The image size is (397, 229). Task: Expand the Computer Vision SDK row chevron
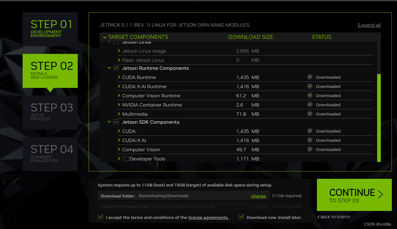point(119,149)
